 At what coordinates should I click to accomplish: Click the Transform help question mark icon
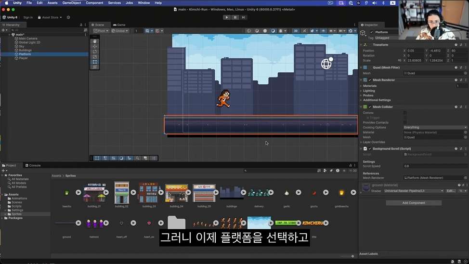456,45
